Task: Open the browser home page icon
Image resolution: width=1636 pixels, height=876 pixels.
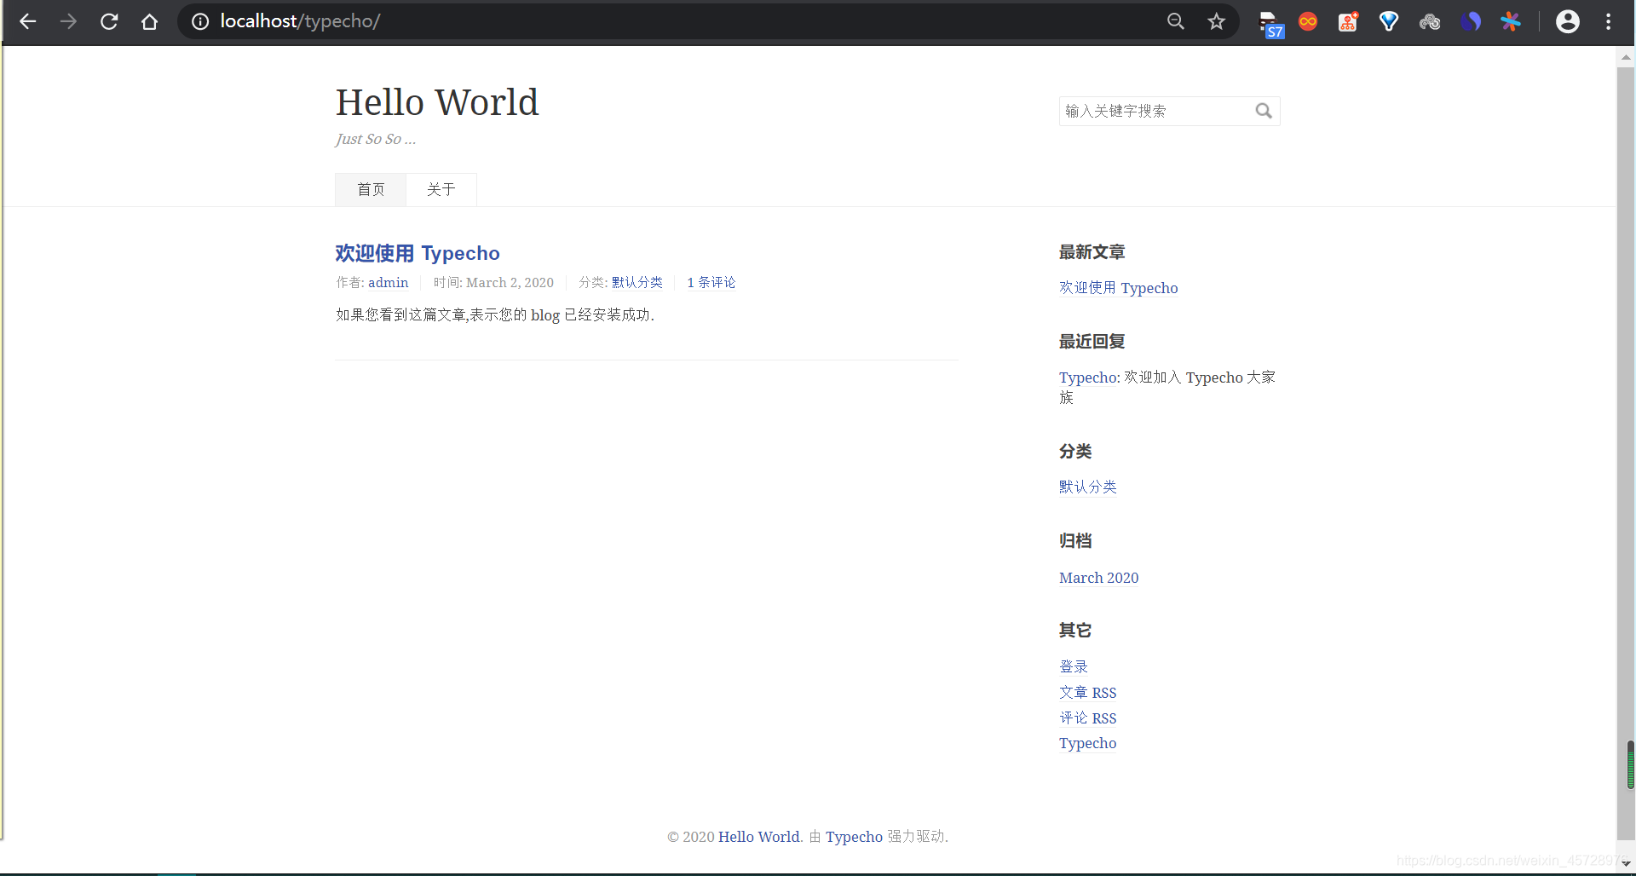Action: (x=150, y=21)
